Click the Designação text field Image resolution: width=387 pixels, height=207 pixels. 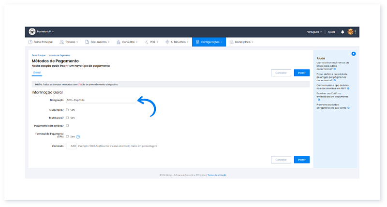pos(101,100)
